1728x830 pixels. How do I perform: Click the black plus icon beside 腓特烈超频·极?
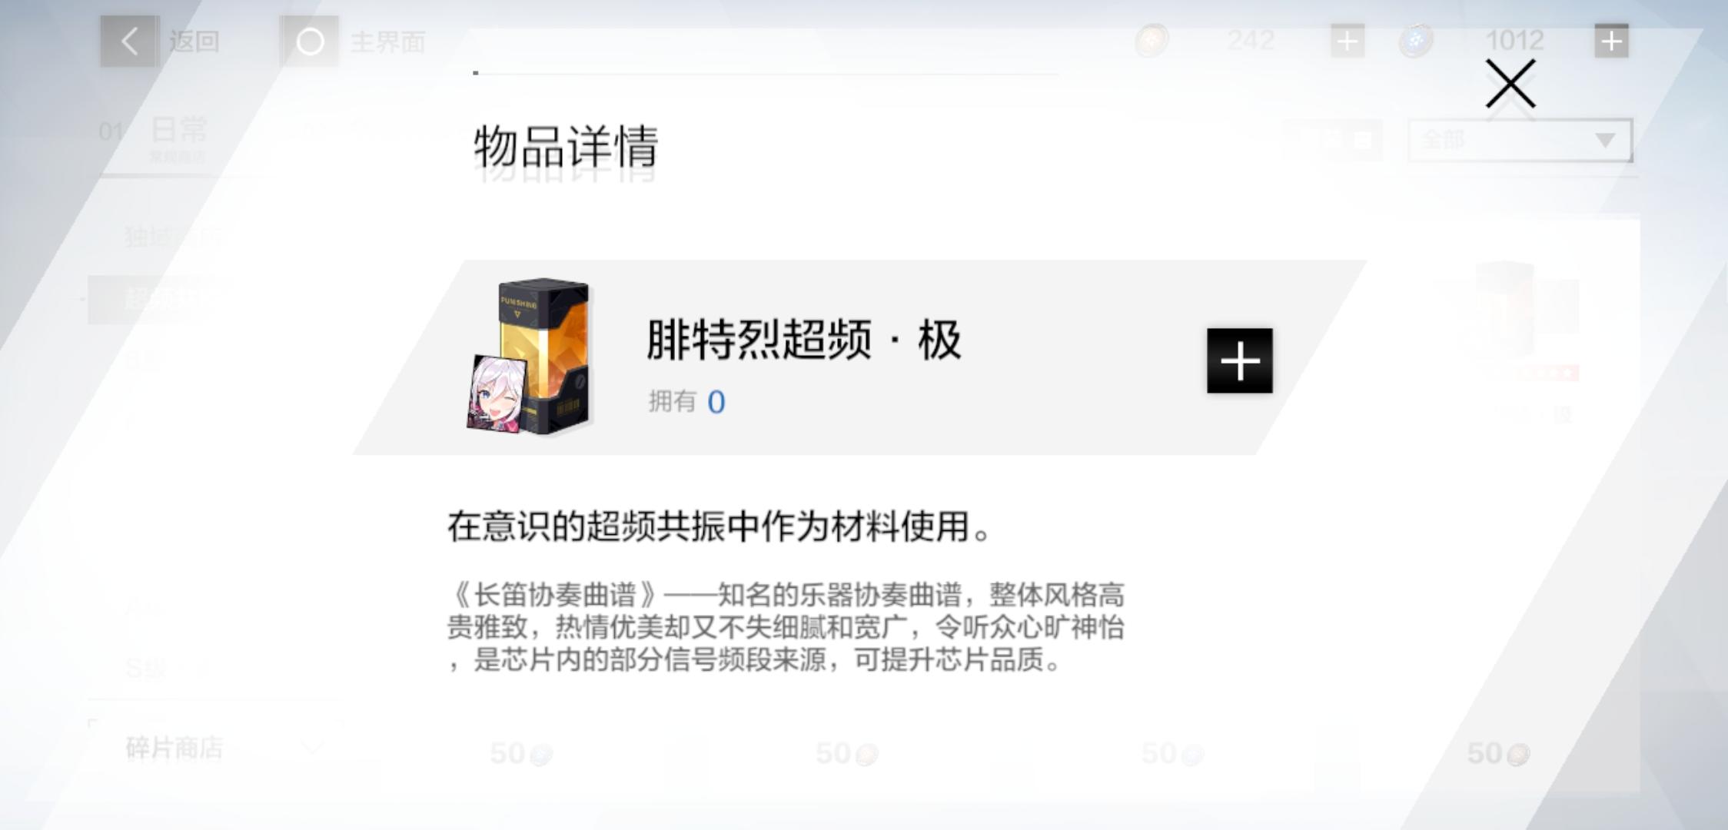click(1239, 360)
